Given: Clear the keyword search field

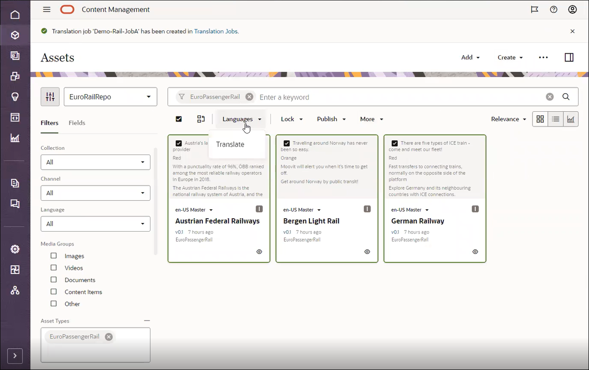Looking at the screenshot, I should (550, 97).
